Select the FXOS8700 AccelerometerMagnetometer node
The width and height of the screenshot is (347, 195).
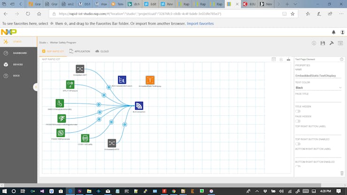pos(62,119)
